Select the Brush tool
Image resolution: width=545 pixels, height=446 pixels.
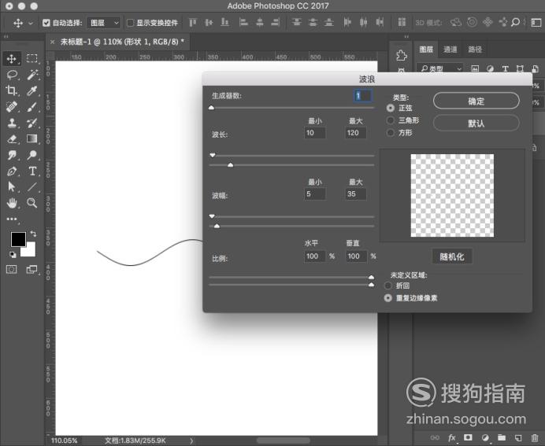pos(32,106)
